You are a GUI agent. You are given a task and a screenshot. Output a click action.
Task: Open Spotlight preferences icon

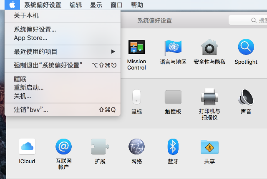coord(246,47)
